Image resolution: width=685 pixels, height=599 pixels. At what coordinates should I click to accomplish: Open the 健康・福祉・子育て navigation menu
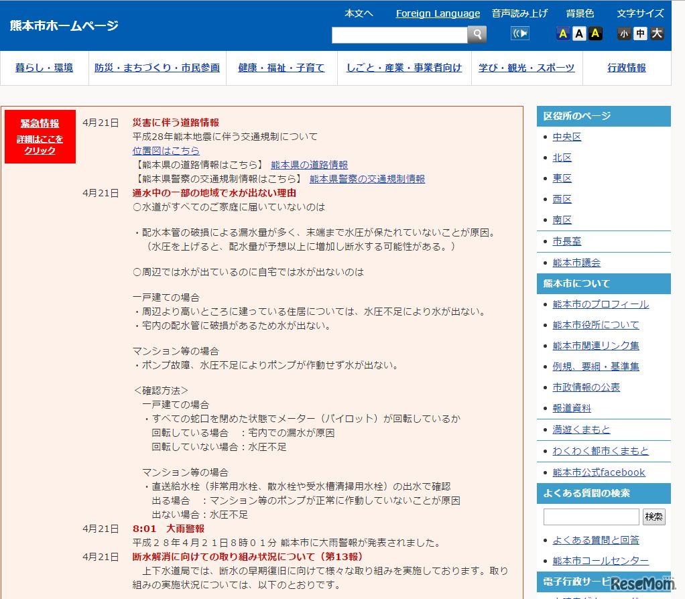click(282, 68)
